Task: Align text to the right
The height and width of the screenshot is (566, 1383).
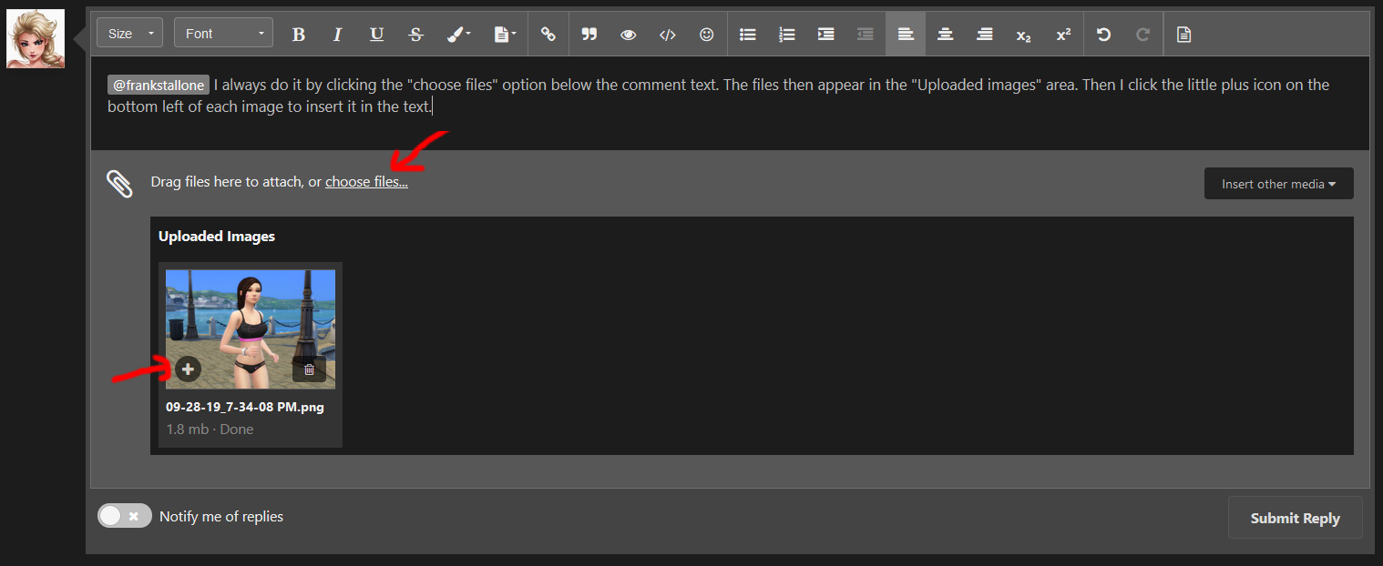Action: click(x=985, y=35)
